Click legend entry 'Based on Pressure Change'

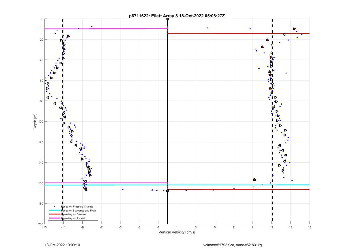pos(77,206)
